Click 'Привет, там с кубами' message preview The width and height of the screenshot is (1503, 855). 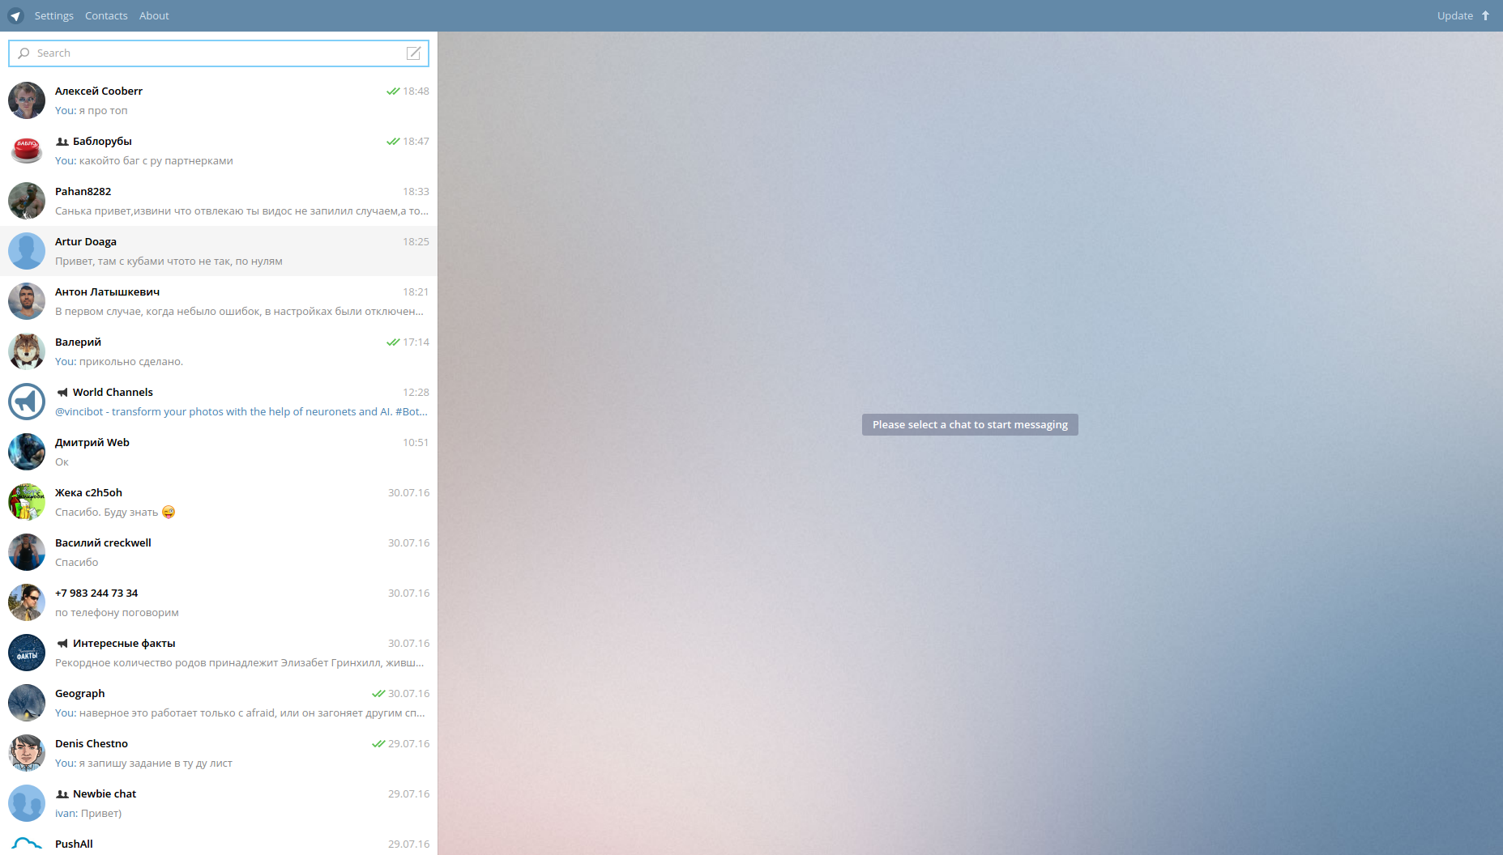[x=169, y=261]
